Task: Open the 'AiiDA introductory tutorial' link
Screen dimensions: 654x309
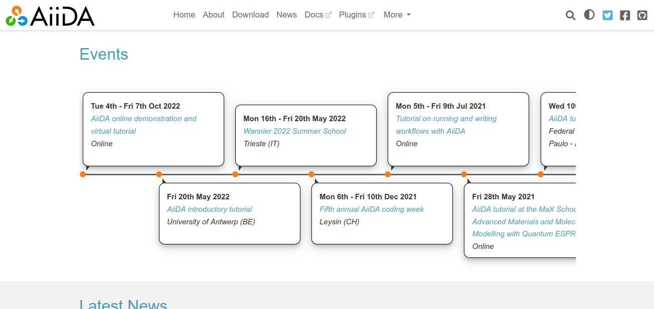Action: click(210, 209)
